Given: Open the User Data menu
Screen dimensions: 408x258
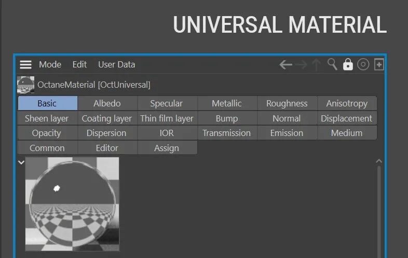Looking at the screenshot, I should [x=117, y=64].
